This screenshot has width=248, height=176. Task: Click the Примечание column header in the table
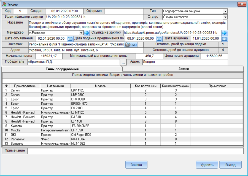(x=217, y=86)
